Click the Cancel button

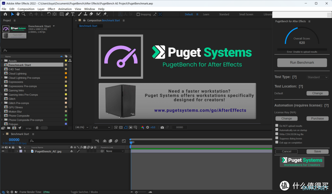(x=287, y=152)
